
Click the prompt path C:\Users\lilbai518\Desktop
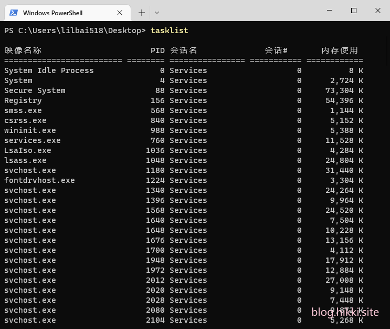pyautogui.click(x=80, y=30)
